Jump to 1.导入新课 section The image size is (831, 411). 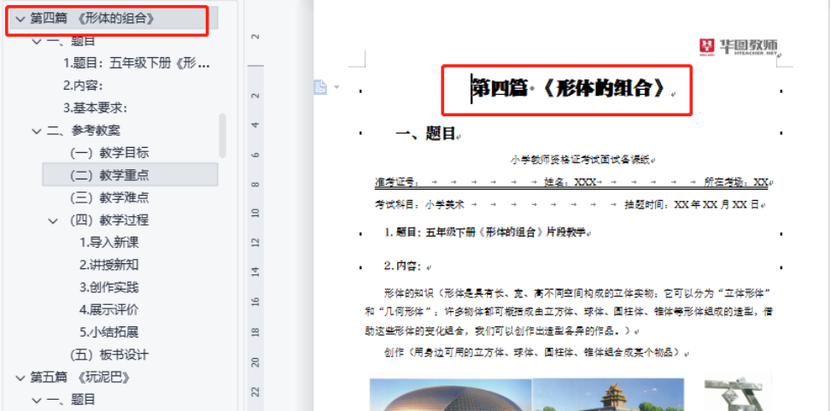[108, 243]
